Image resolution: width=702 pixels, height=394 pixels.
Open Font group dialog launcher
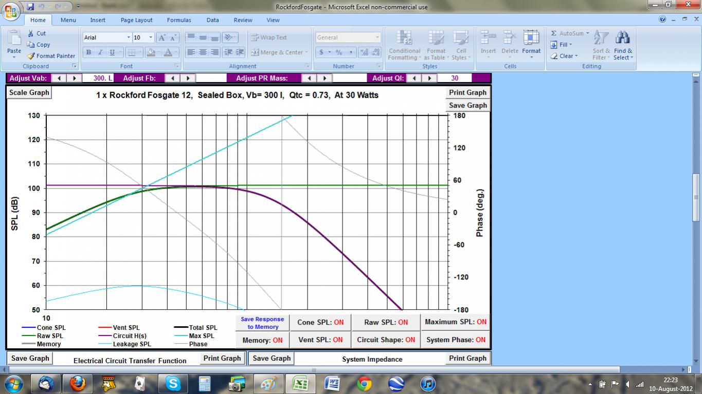pos(176,66)
